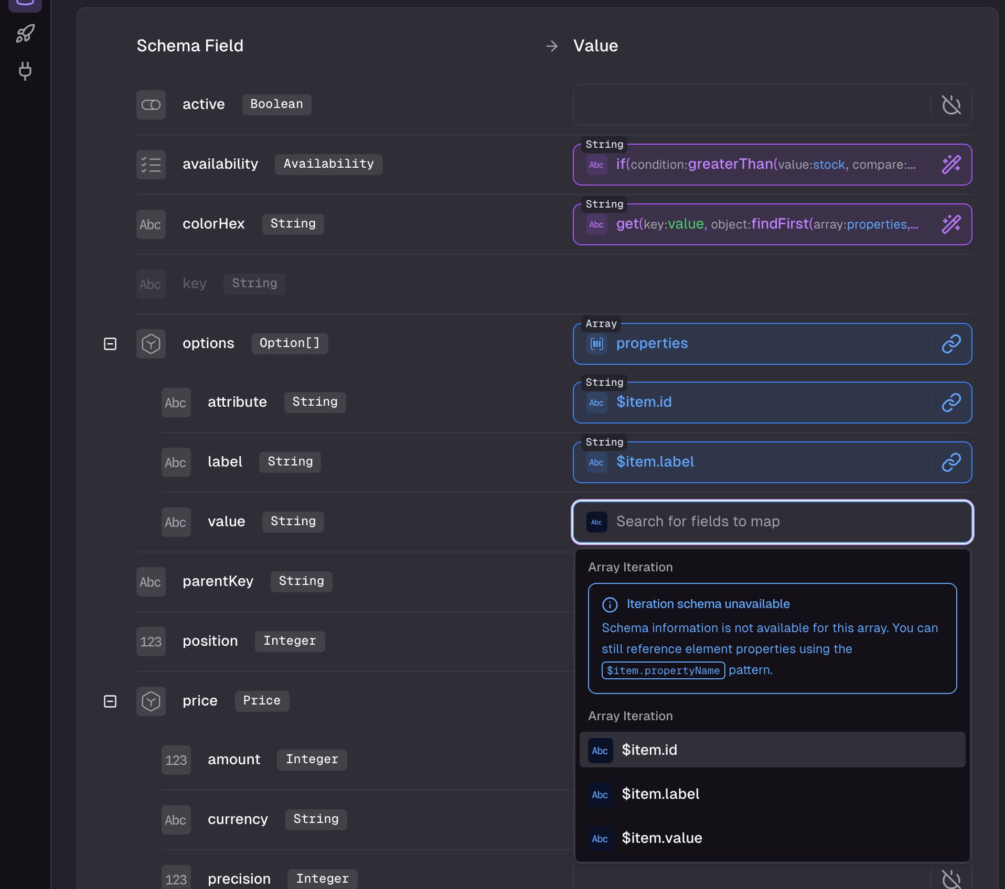The height and width of the screenshot is (889, 1005).
Task: Open the plug integrations sidebar icon
Action: [25, 71]
